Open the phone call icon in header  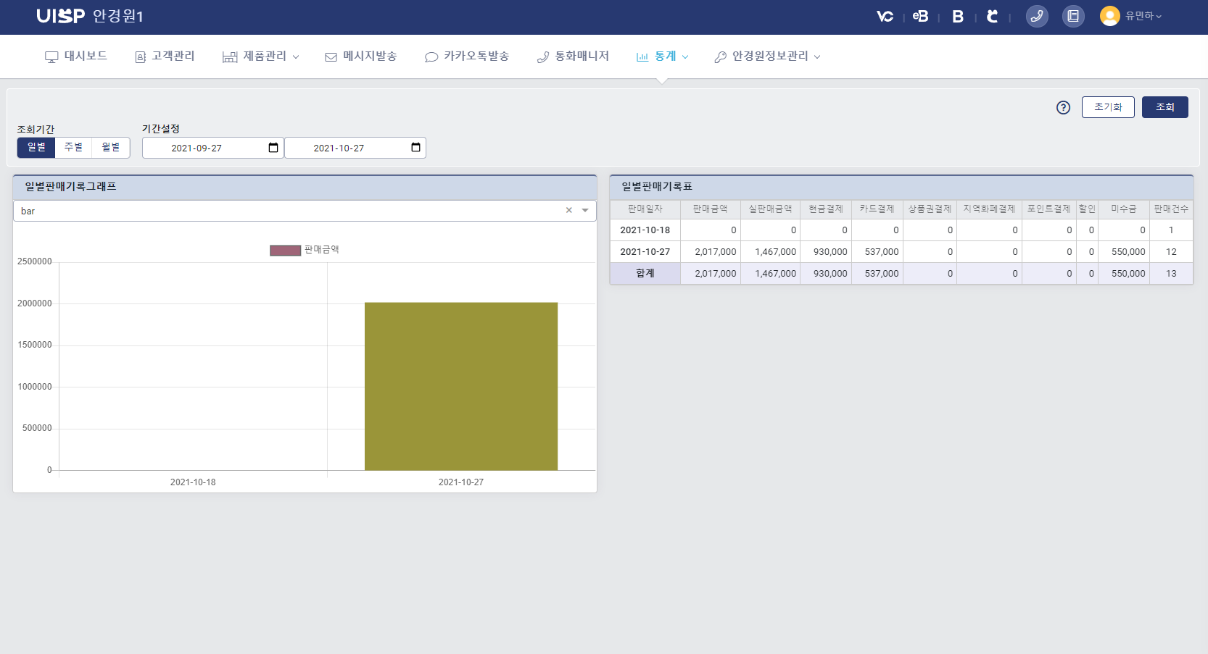pyautogui.click(x=1037, y=16)
